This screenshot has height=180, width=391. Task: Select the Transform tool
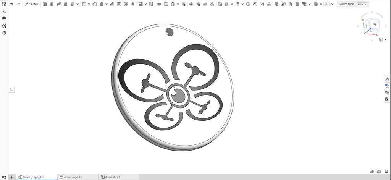click(173, 4)
